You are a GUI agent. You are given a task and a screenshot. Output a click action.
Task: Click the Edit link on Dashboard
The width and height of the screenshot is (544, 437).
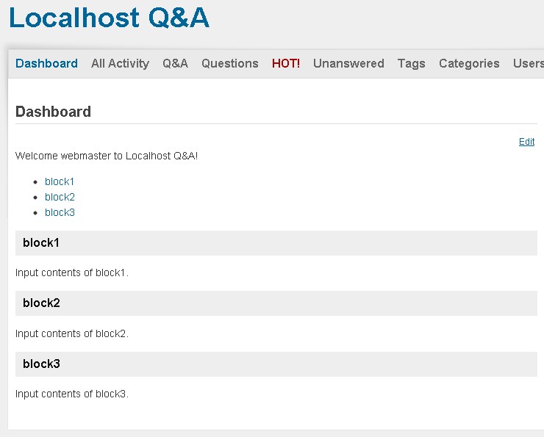pos(526,142)
